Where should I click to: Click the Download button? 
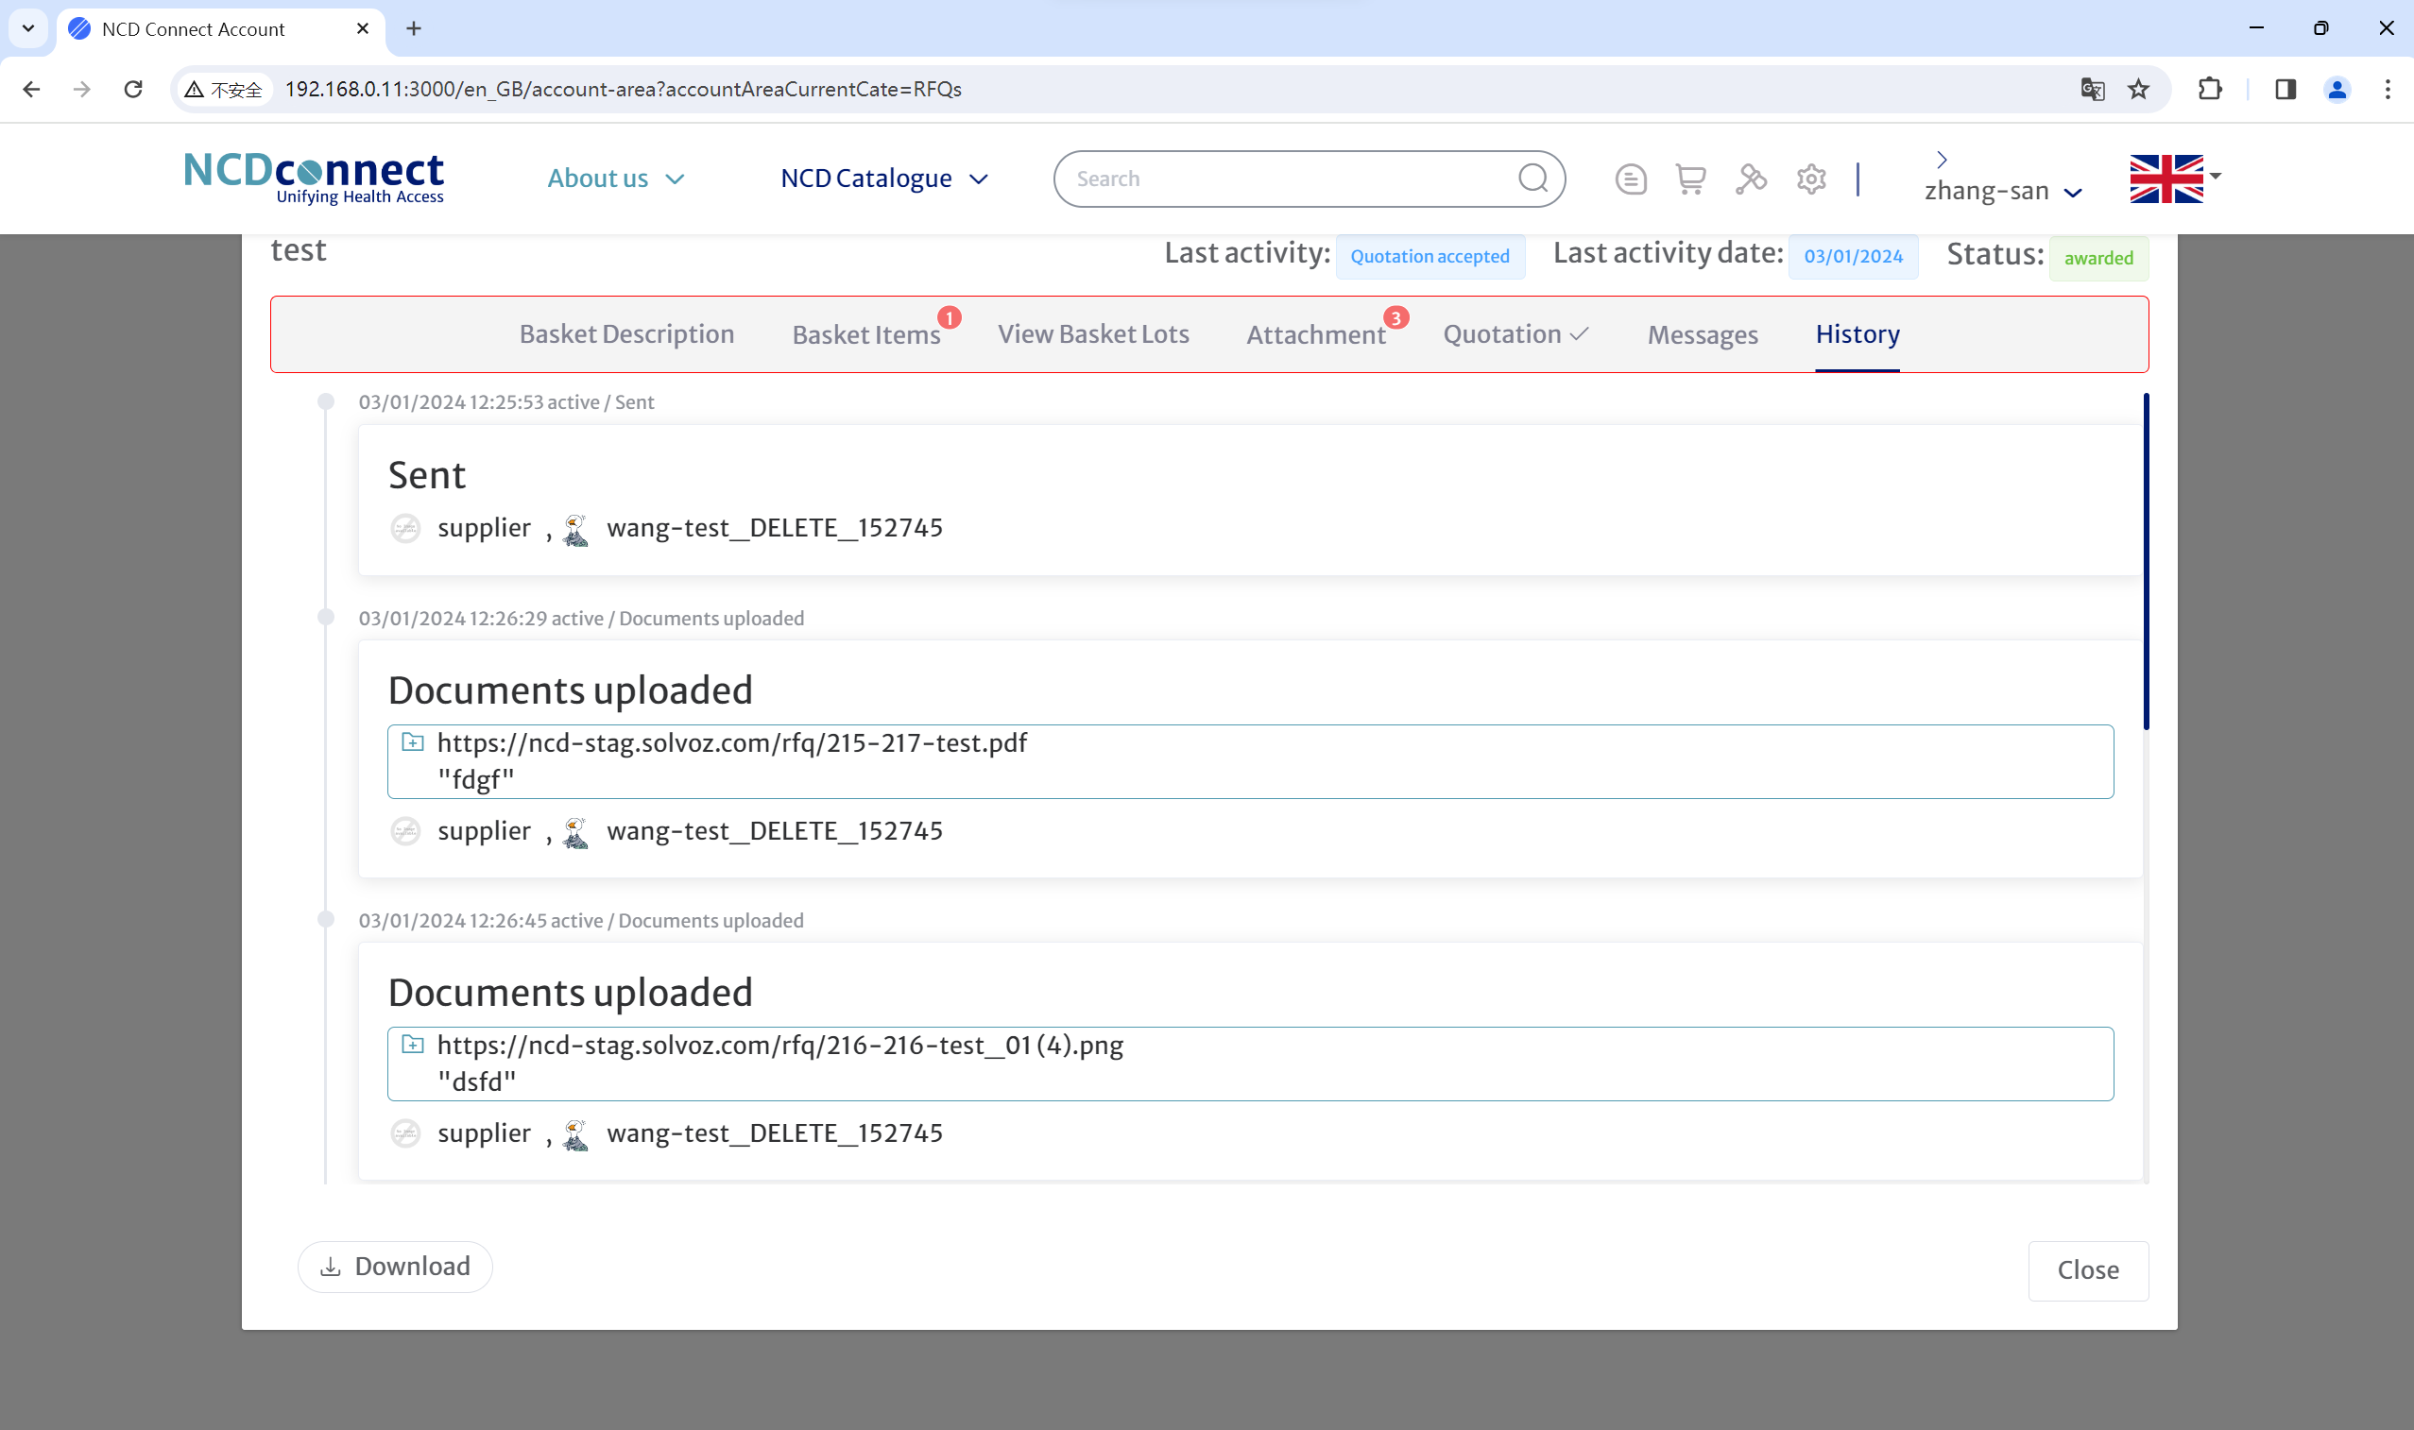[x=395, y=1267]
